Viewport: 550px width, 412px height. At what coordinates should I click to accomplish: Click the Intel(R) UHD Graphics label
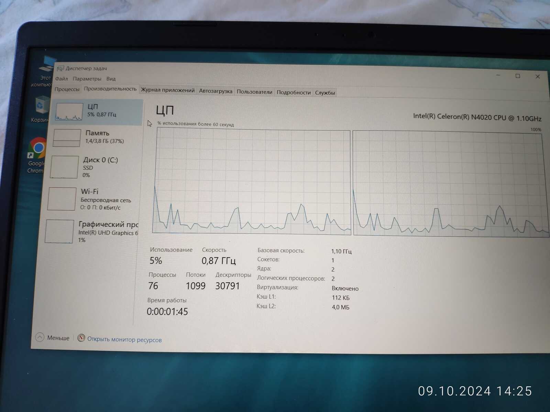pos(108,233)
